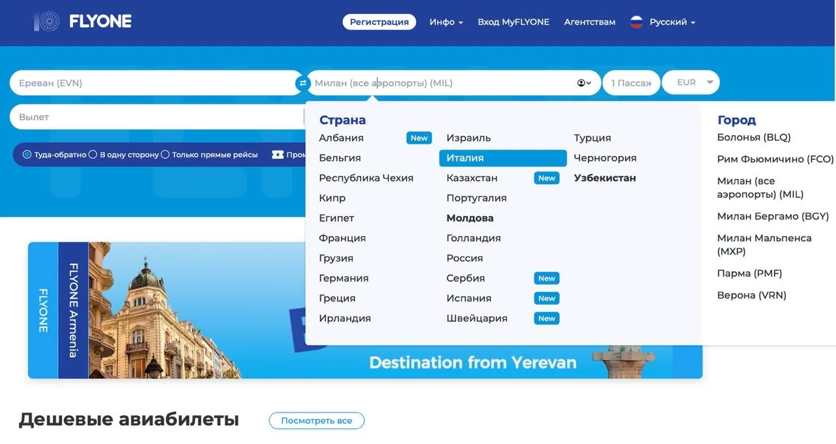
Task: Click the Russian flag icon
Action: pos(636,22)
